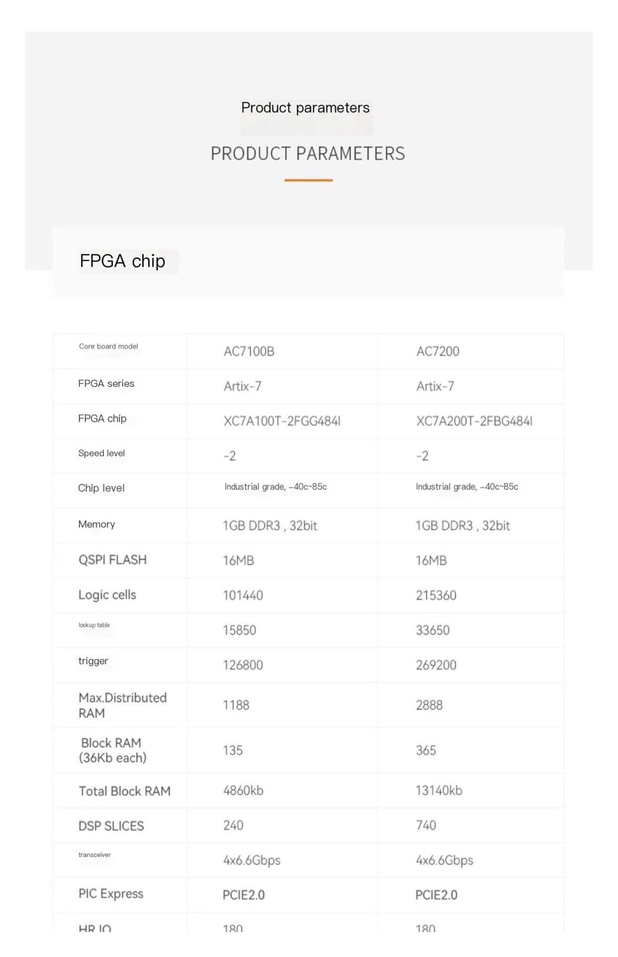Image resolution: width=618 pixels, height=957 pixels.
Task: Click the PRODUCT PARAMETERS heading
Action: tap(308, 154)
